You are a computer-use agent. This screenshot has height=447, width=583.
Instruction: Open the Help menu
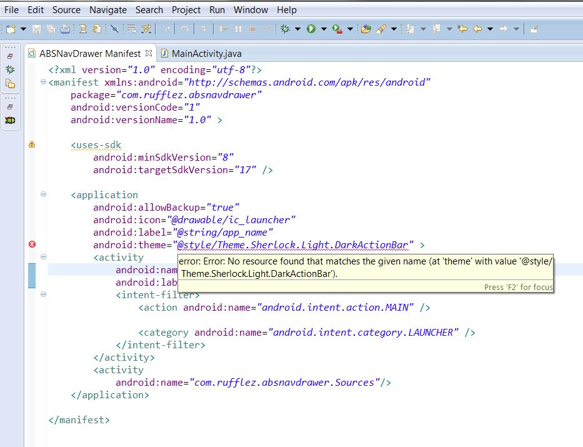click(287, 9)
